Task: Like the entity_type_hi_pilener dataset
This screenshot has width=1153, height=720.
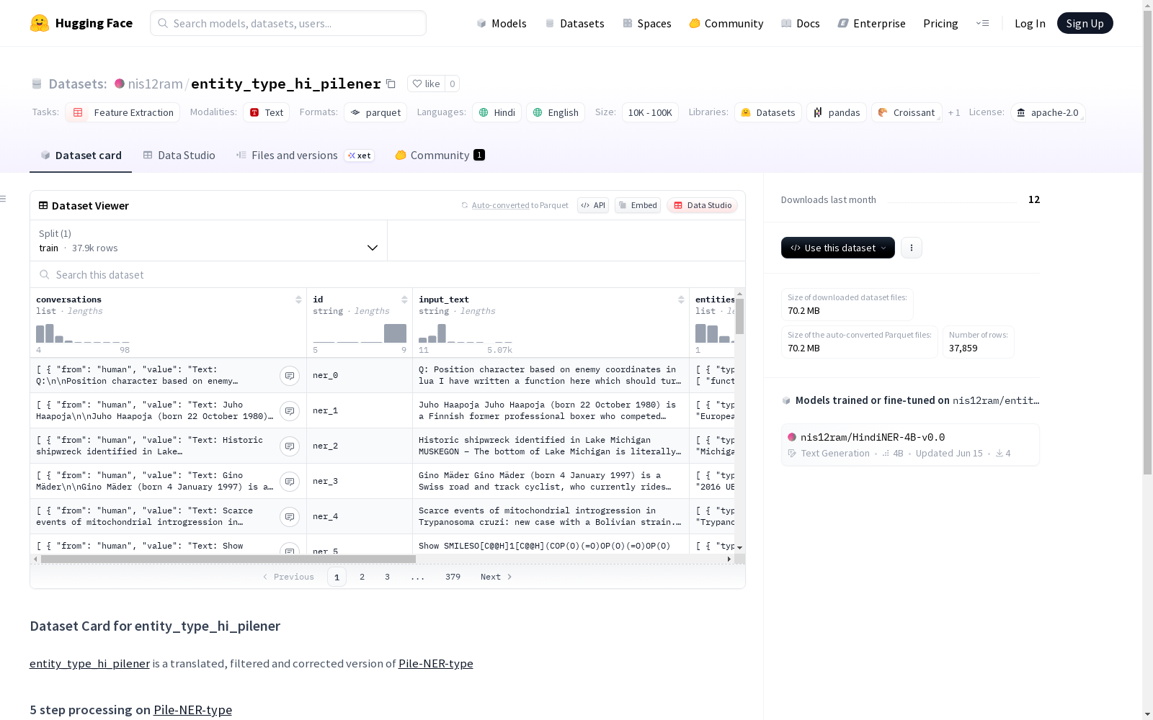Action: (426, 84)
